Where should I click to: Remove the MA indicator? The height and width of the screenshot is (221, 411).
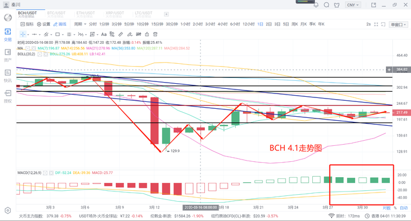click(34, 48)
